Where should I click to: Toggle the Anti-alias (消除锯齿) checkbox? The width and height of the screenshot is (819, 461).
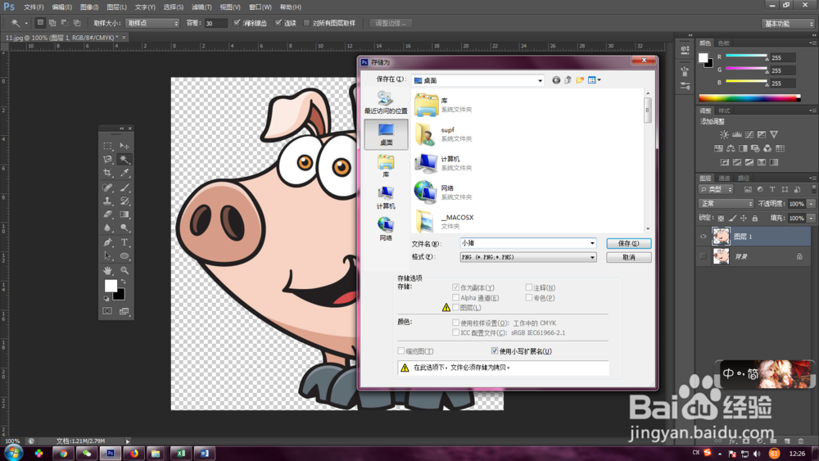[x=237, y=23]
